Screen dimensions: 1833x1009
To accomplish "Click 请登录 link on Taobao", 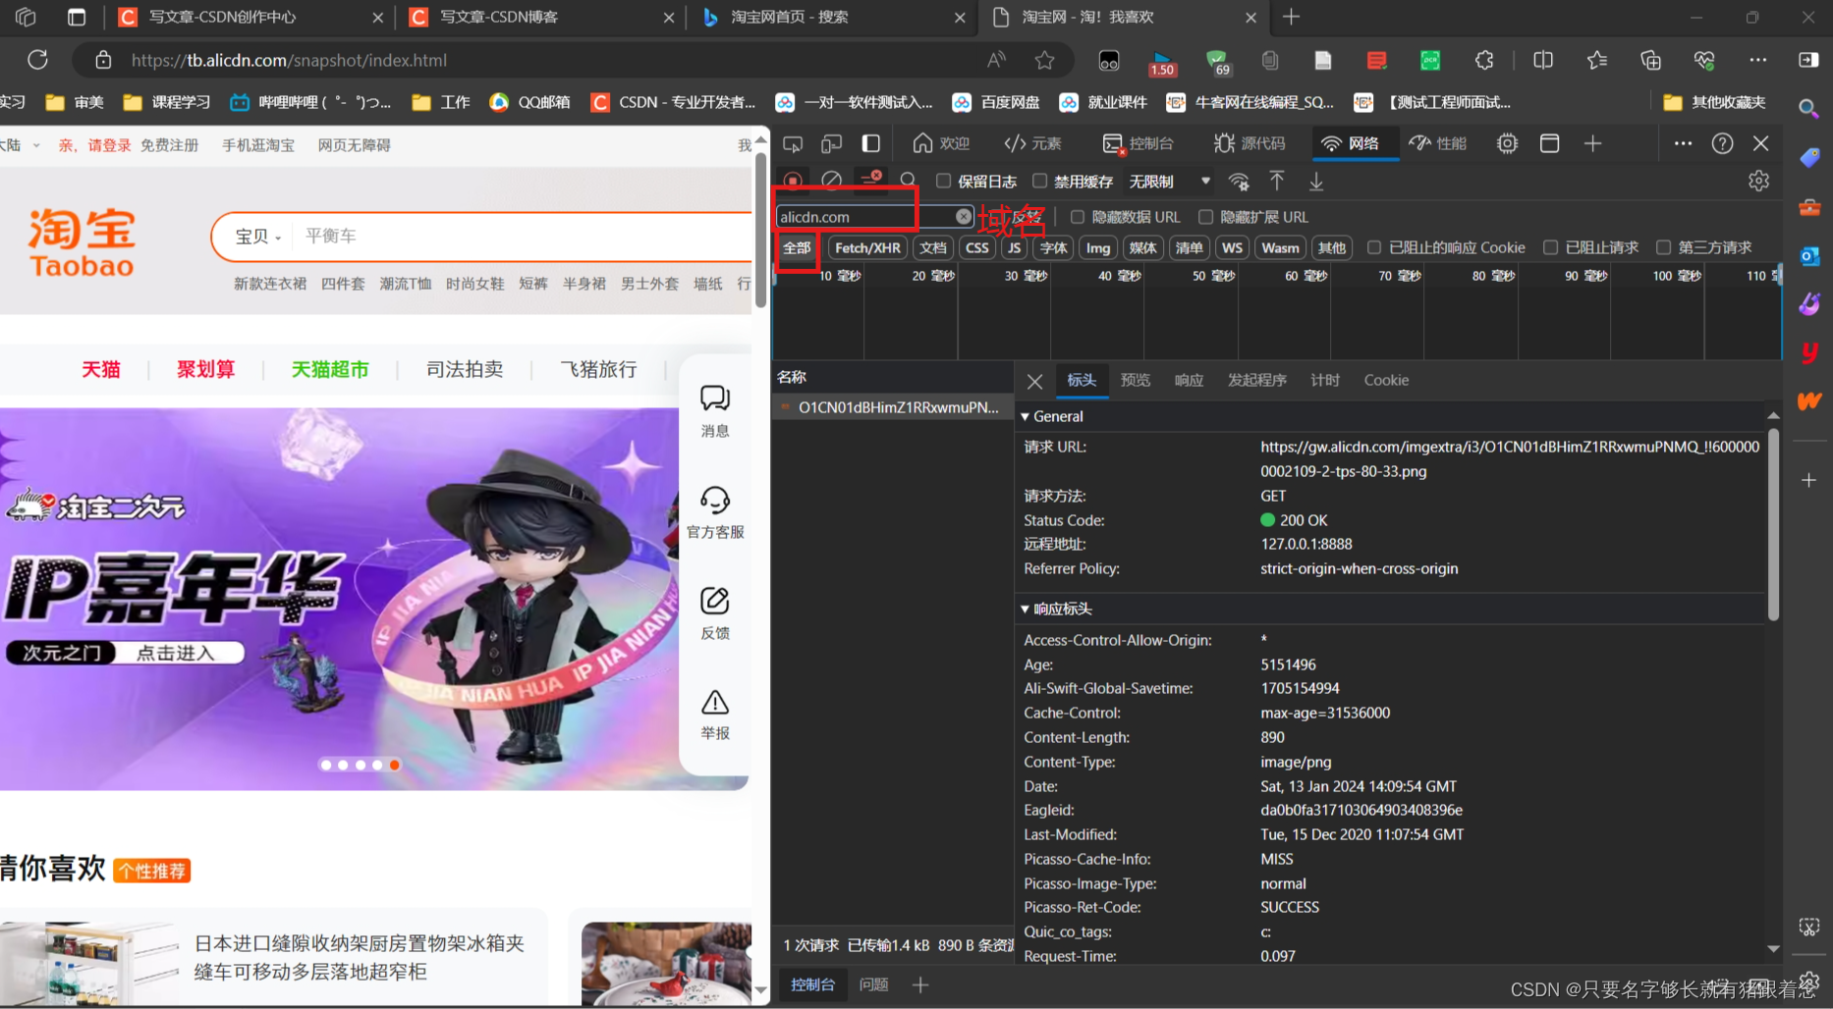I will [x=109, y=145].
